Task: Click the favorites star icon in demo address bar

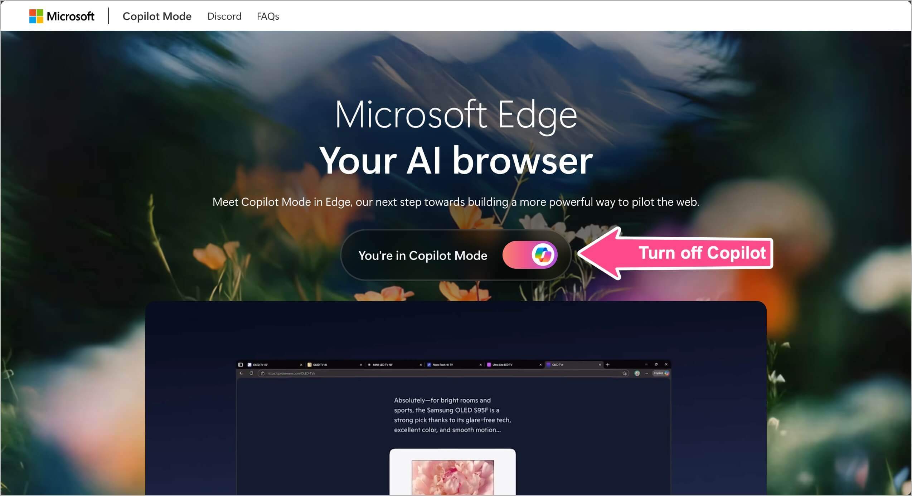Action: [x=625, y=373]
